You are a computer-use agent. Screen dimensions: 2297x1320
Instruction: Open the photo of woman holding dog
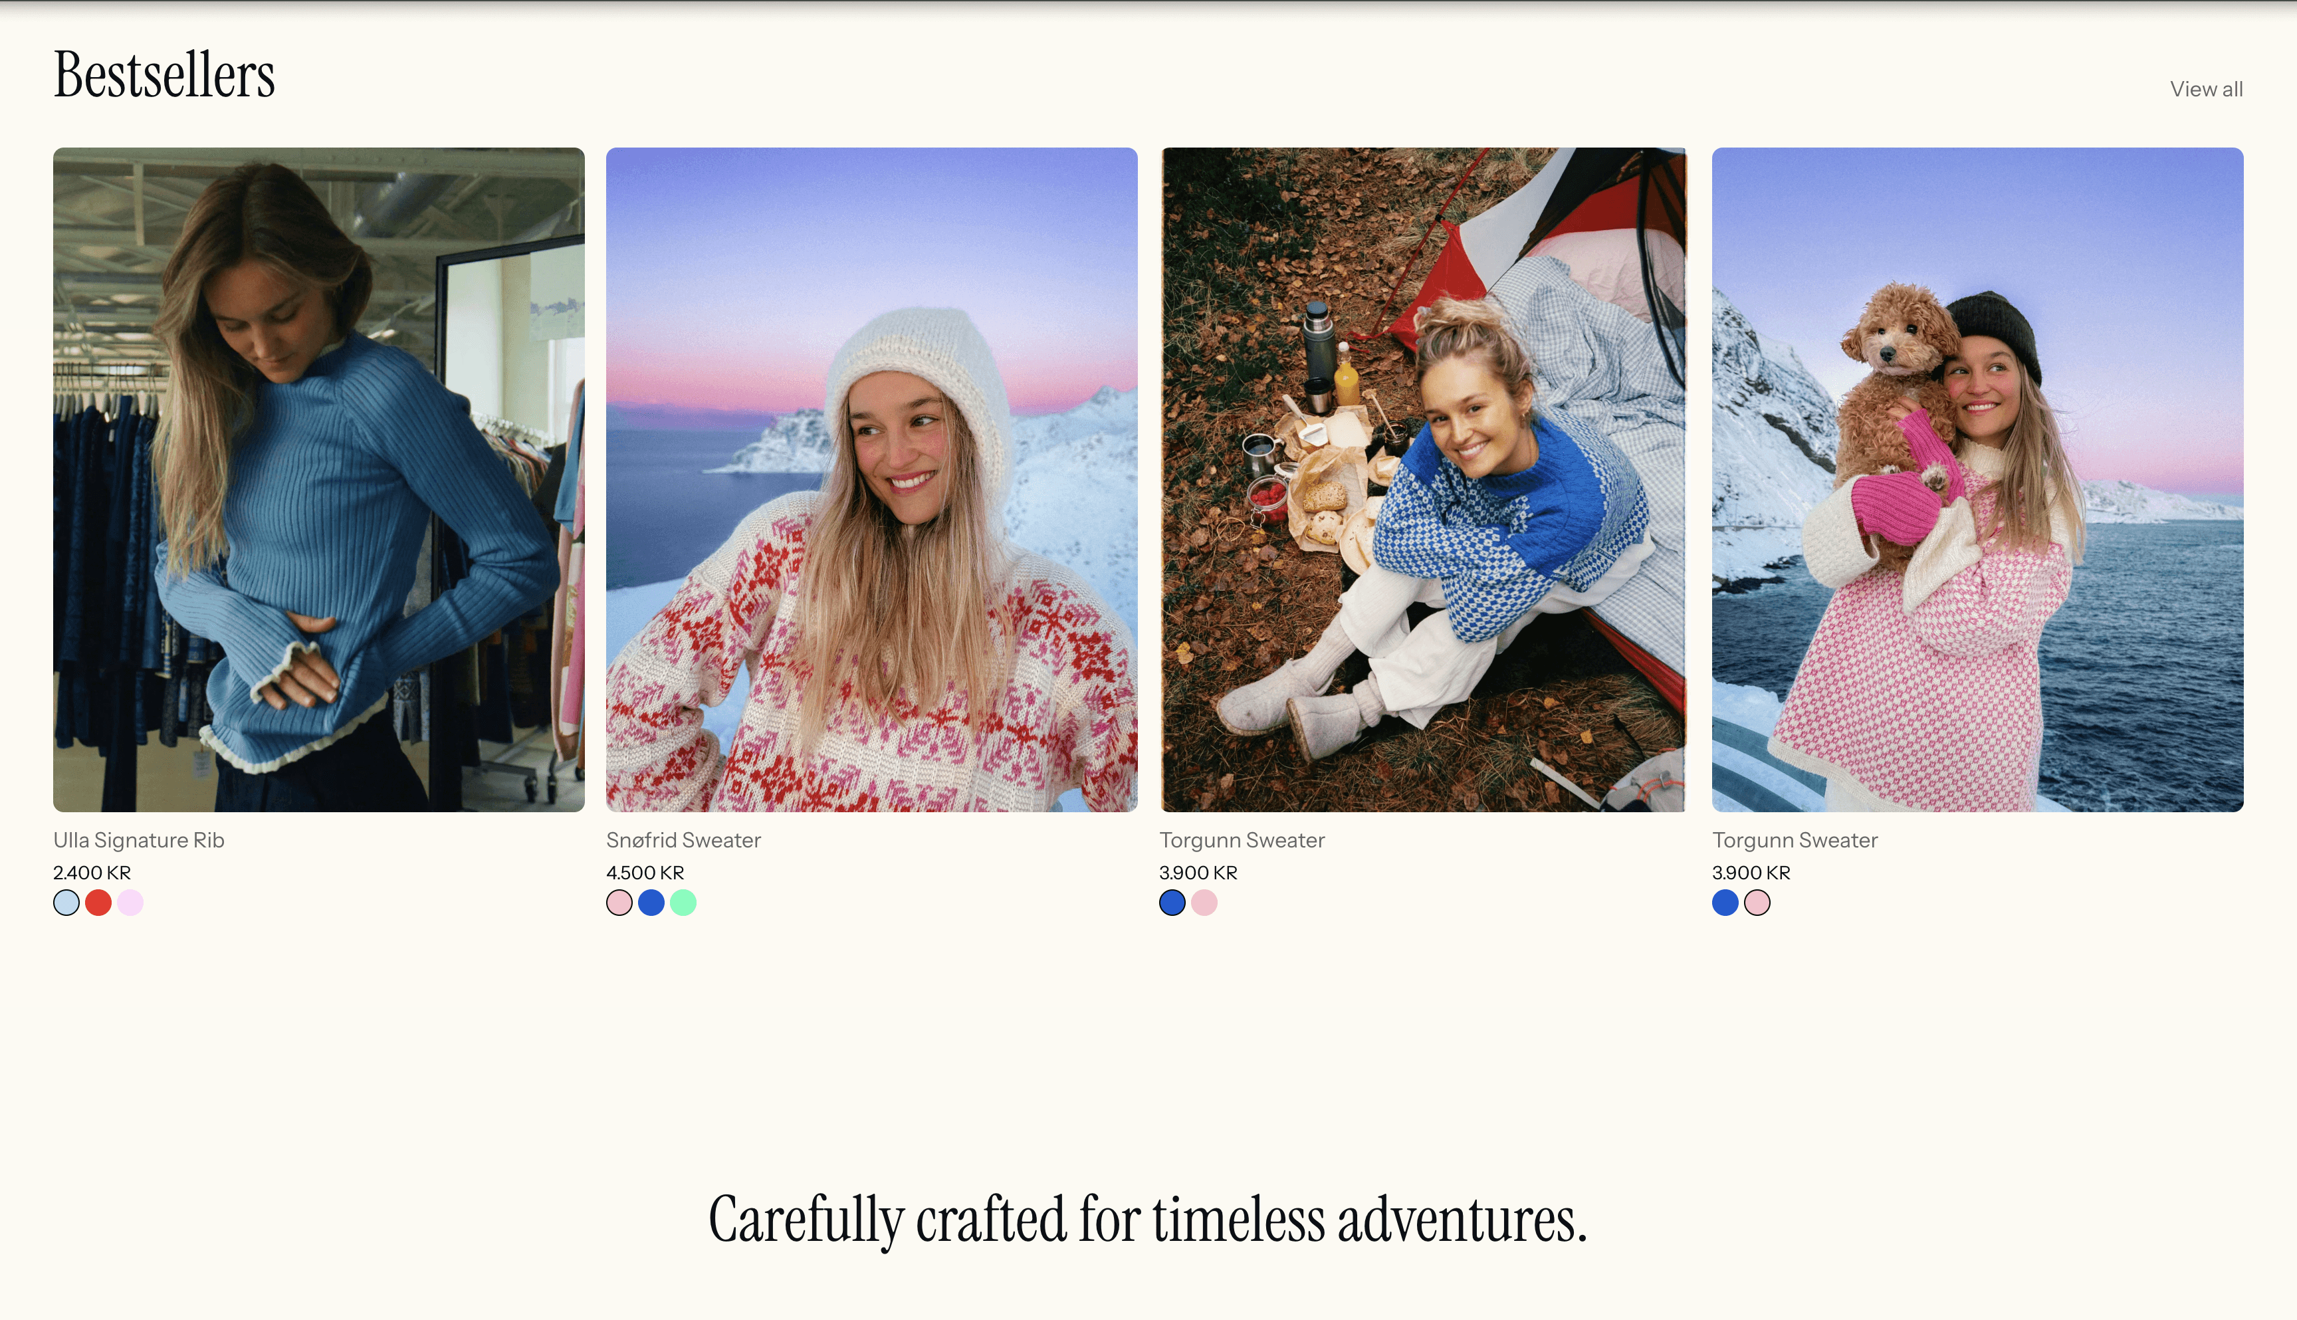(x=1978, y=480)
